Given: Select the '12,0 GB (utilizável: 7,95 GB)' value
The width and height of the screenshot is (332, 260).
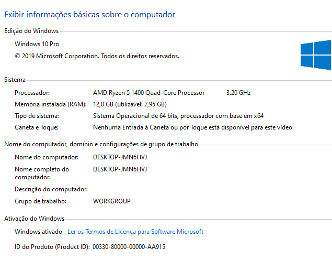Looking at the screenshot, I should [x=130, y=104].
